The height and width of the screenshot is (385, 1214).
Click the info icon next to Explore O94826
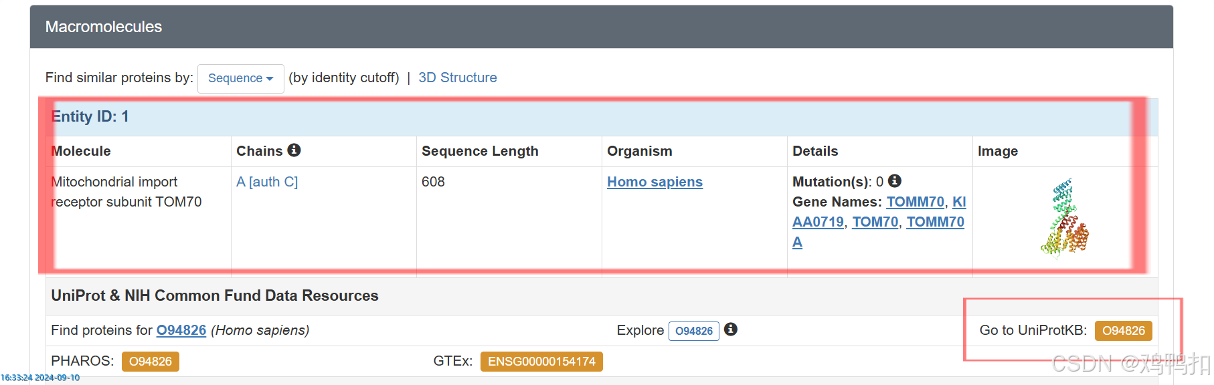[731, 330]
